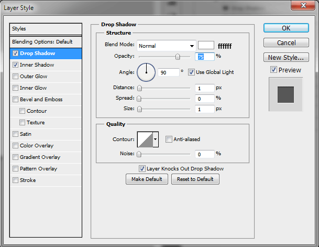
Task: Click the New Style... button
Action: coord(285,58)
